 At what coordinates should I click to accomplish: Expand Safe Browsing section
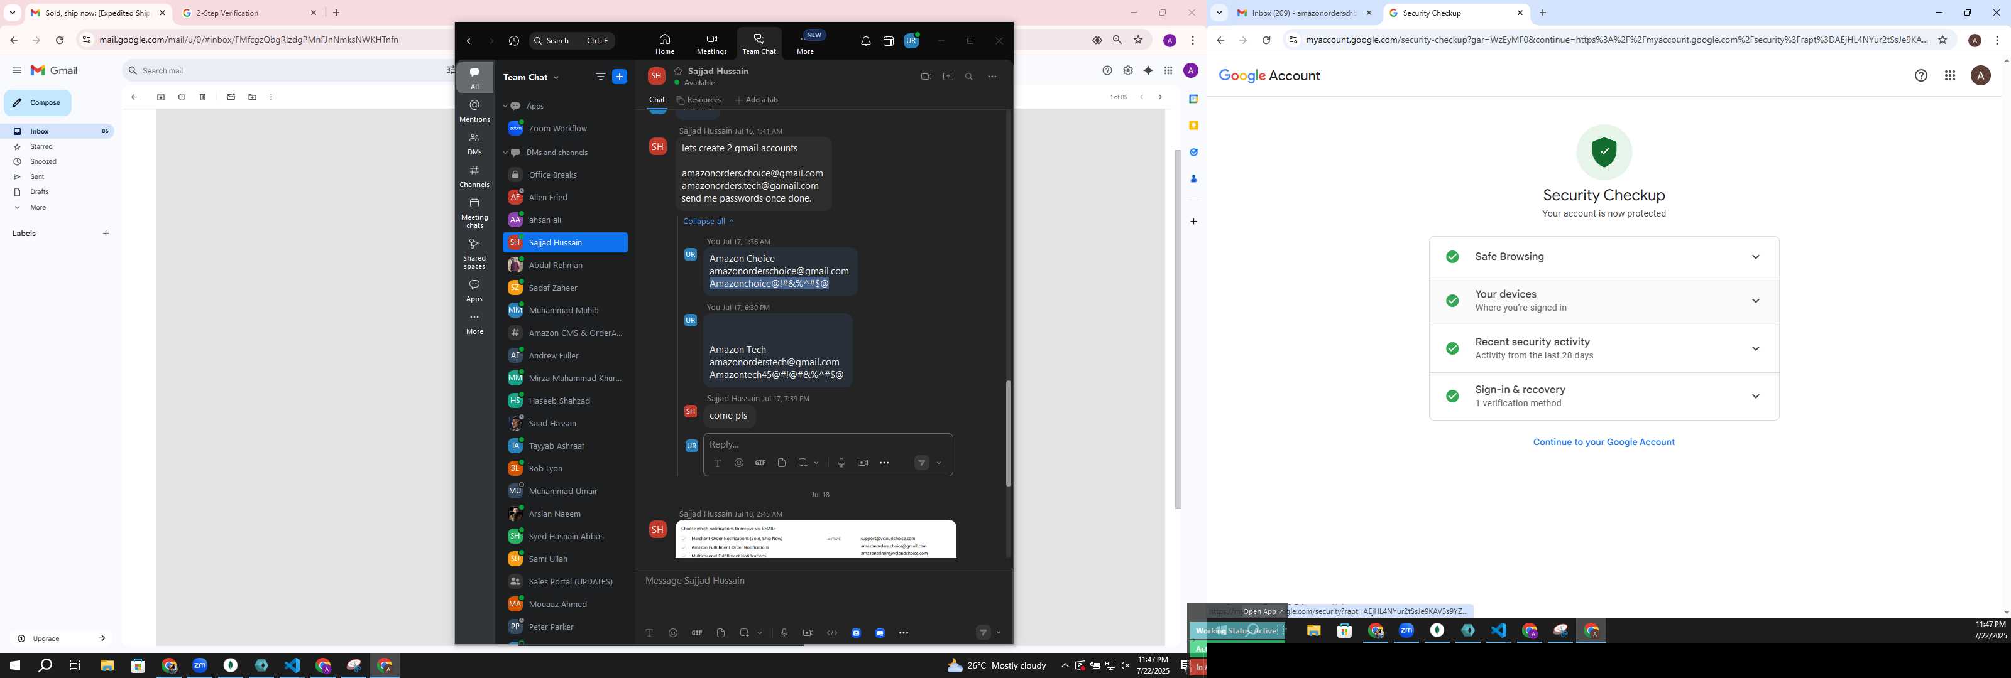pos(1756,257)
